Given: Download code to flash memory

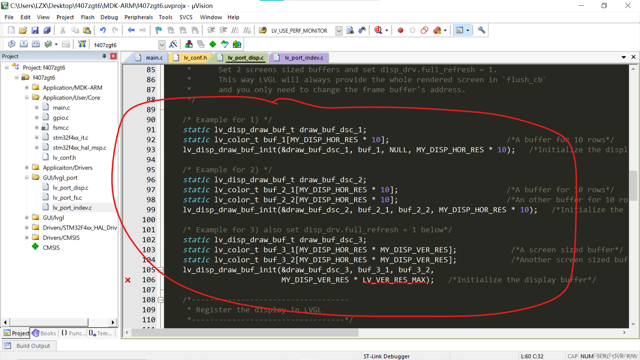Looking at the screenshot, I should pos(82,44).
